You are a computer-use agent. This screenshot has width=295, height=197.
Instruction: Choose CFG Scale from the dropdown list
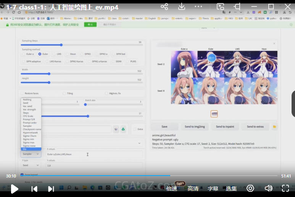(x=28, y=116)
